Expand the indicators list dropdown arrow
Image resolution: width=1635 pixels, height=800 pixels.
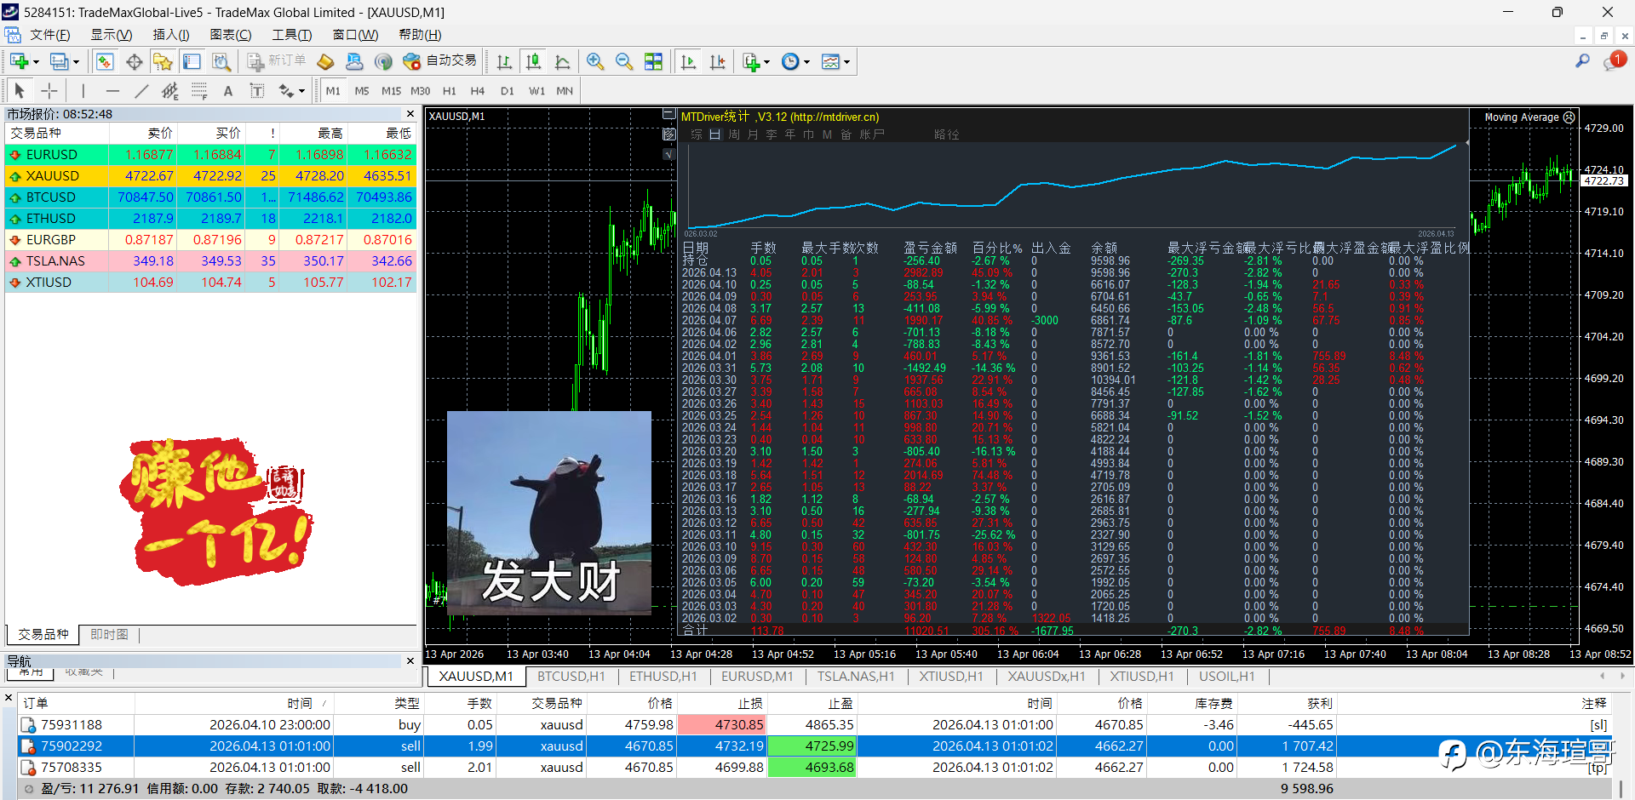point(766,62)
